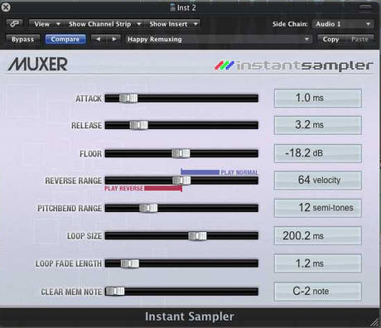Go to previous preset arrow
Screen dimensions: 381x328
98,39
